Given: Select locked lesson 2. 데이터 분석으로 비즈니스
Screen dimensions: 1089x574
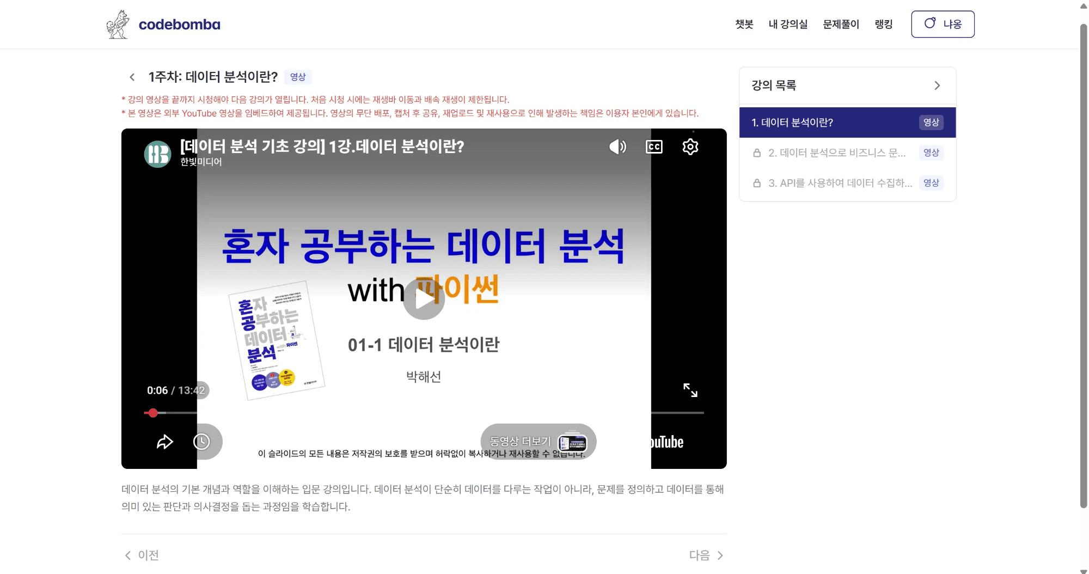Looking at the screenshot, I should click(847, 153).
